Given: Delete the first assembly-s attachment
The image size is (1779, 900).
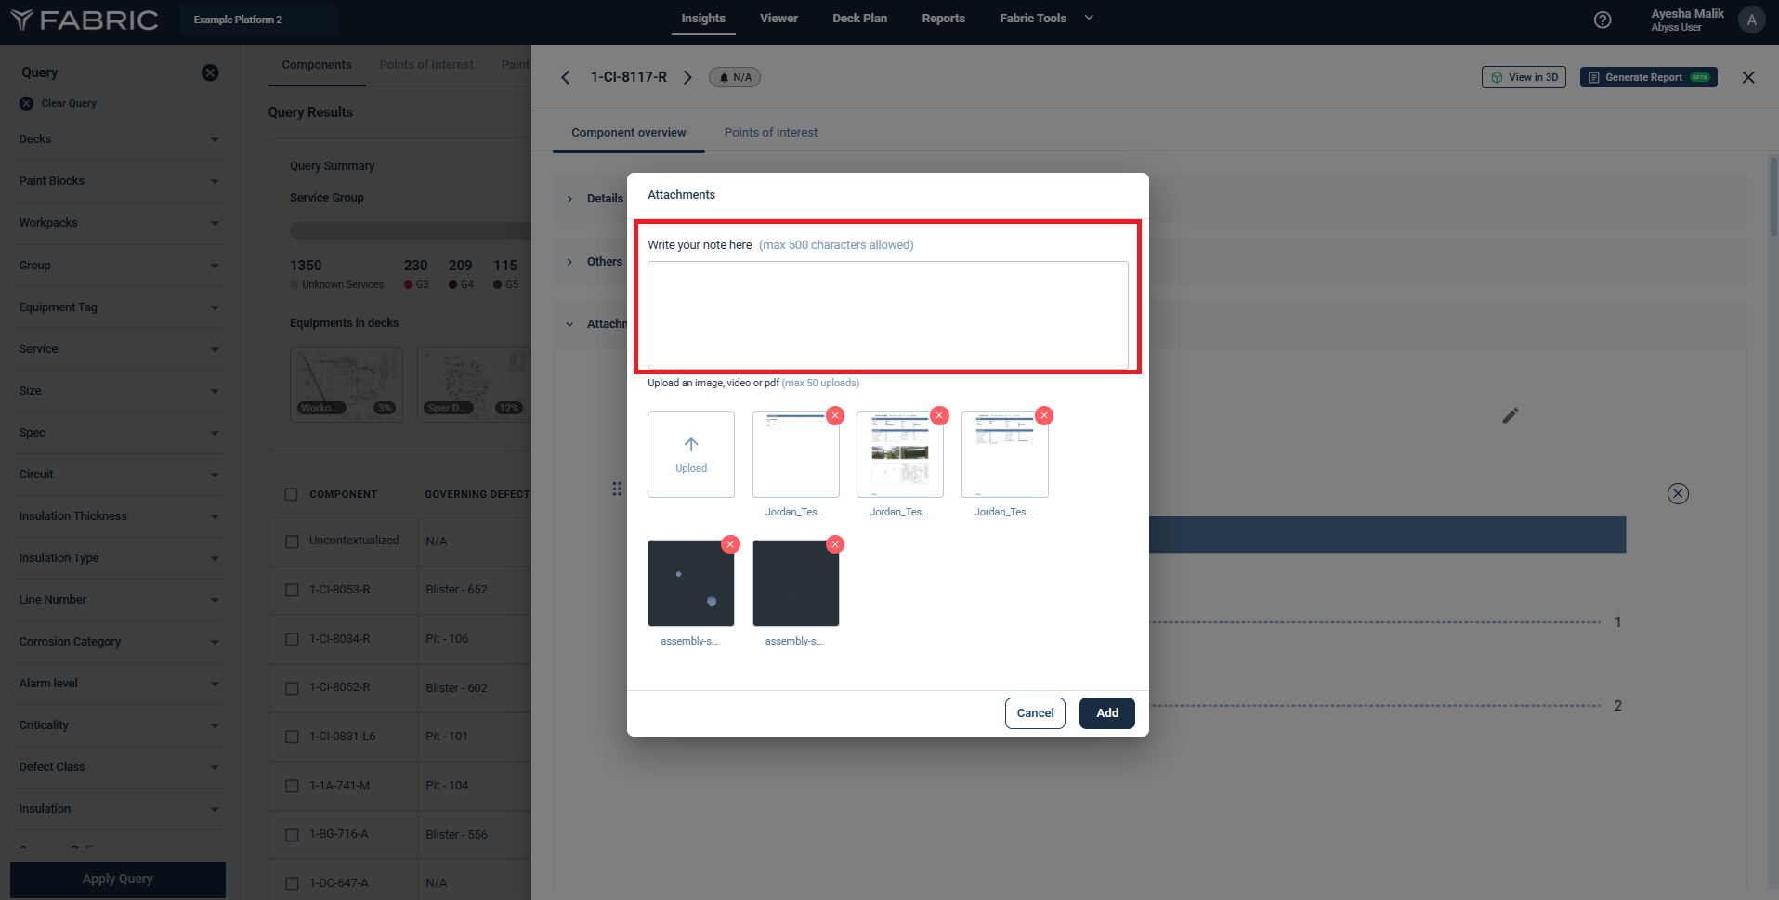Looking at the screenshot, I should [x=731, y=544].
